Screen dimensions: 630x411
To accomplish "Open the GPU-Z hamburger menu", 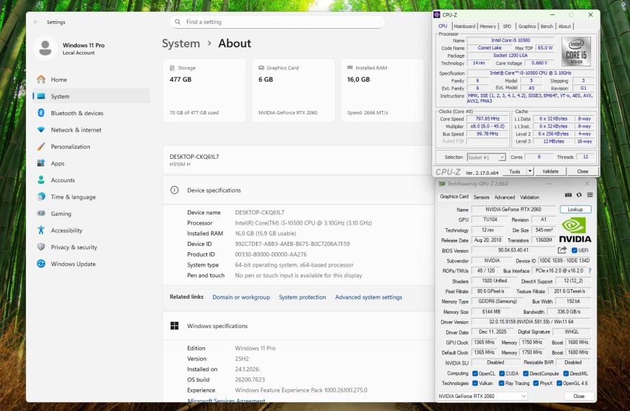I will (x=590, y=195).
